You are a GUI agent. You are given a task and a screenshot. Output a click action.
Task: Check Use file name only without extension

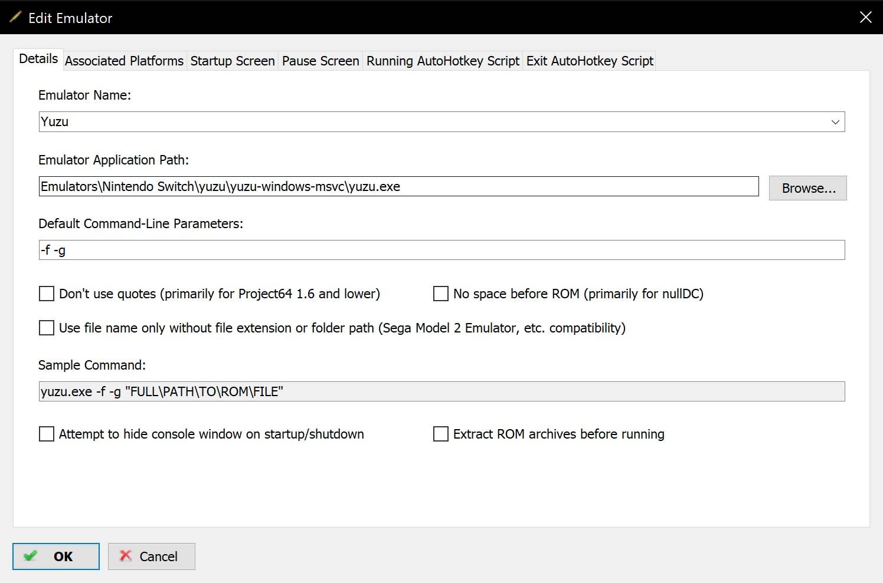[x=47, y=328]
